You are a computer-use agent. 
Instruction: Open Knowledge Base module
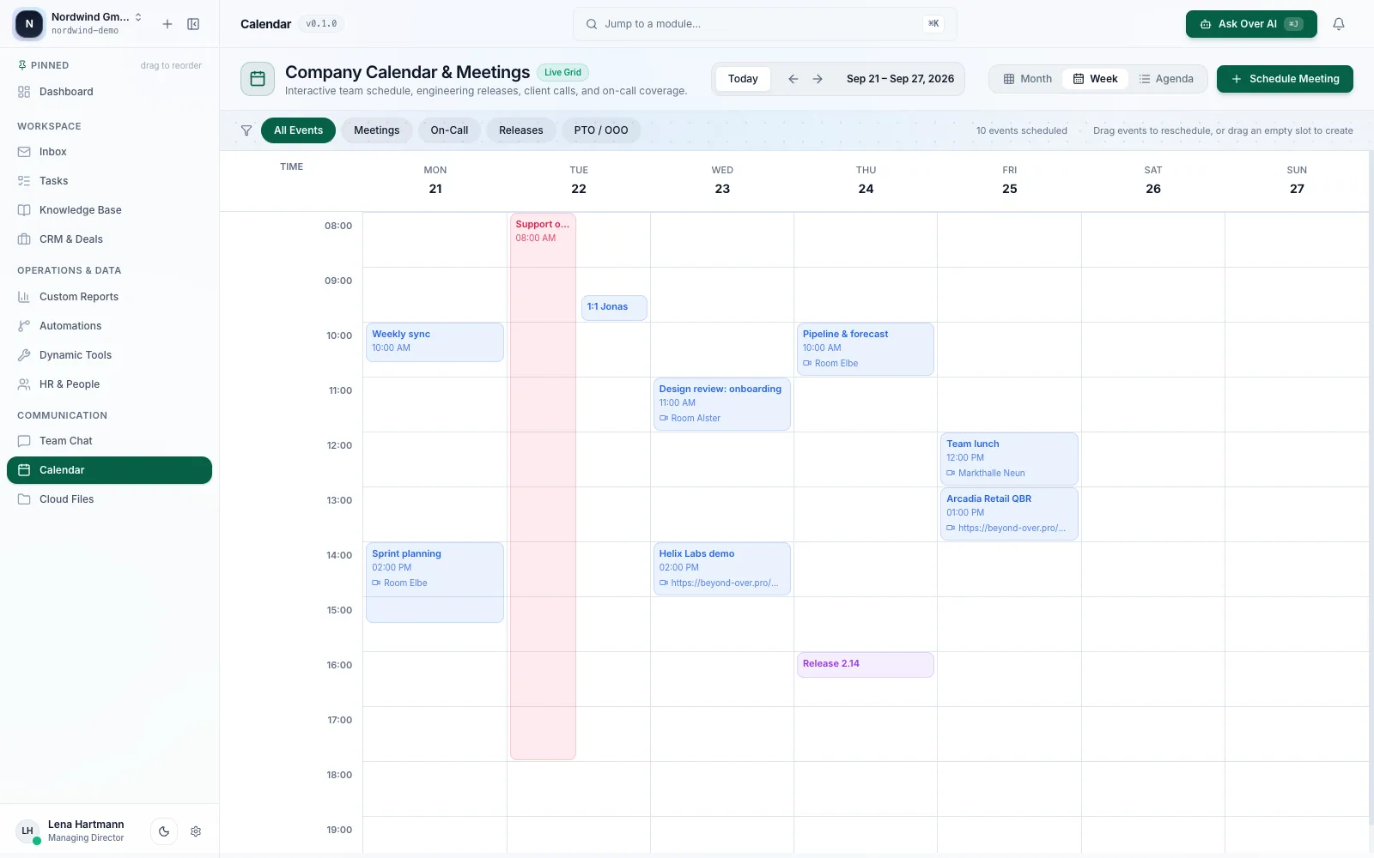click(109, 210)
